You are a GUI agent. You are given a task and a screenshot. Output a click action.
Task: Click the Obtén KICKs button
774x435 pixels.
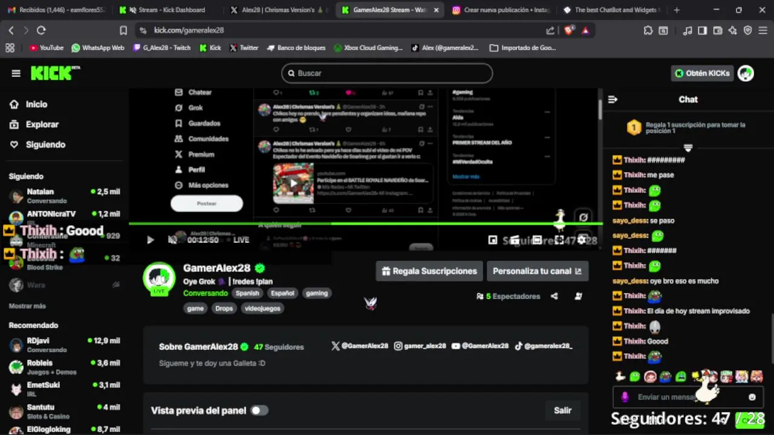tap(702, 73)
